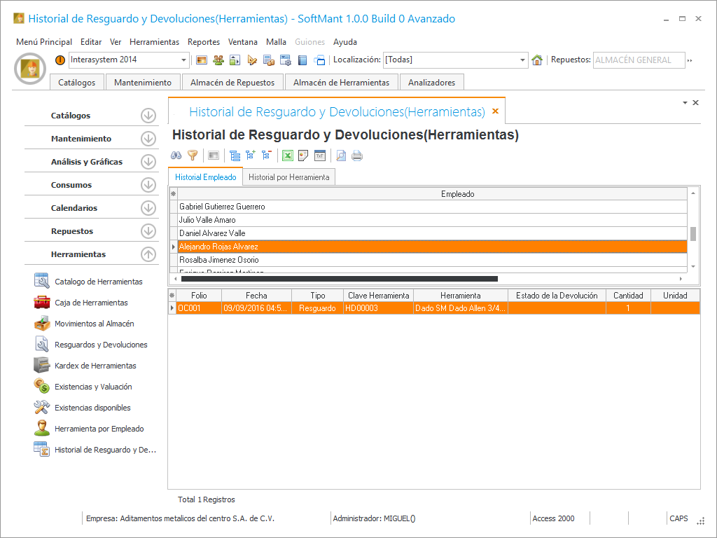Open the Localización dropdown

(x=522, y=60)
